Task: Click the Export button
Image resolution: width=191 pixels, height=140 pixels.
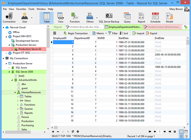Action: 151,33
